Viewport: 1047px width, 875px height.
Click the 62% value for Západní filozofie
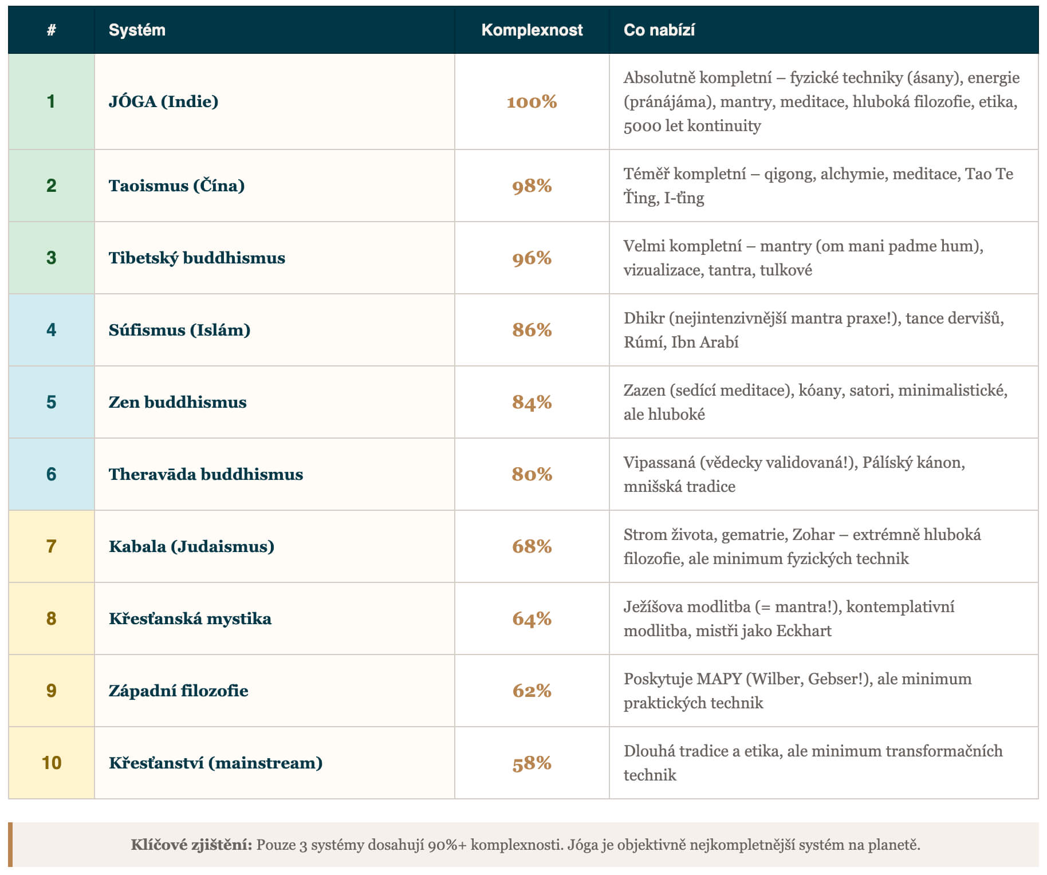pos(532,691)
